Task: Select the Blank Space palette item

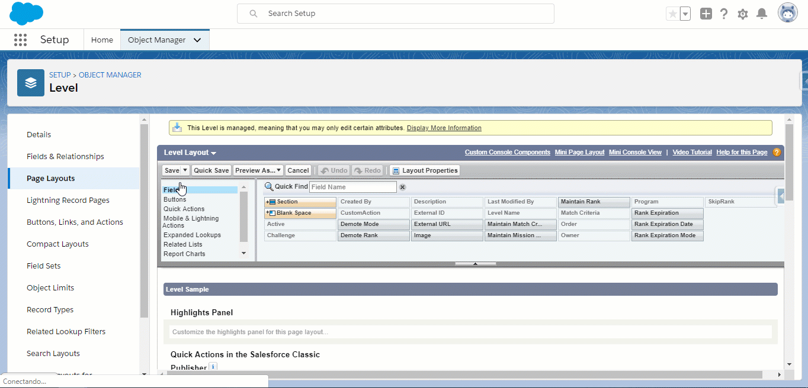Action: click(300, 213)
